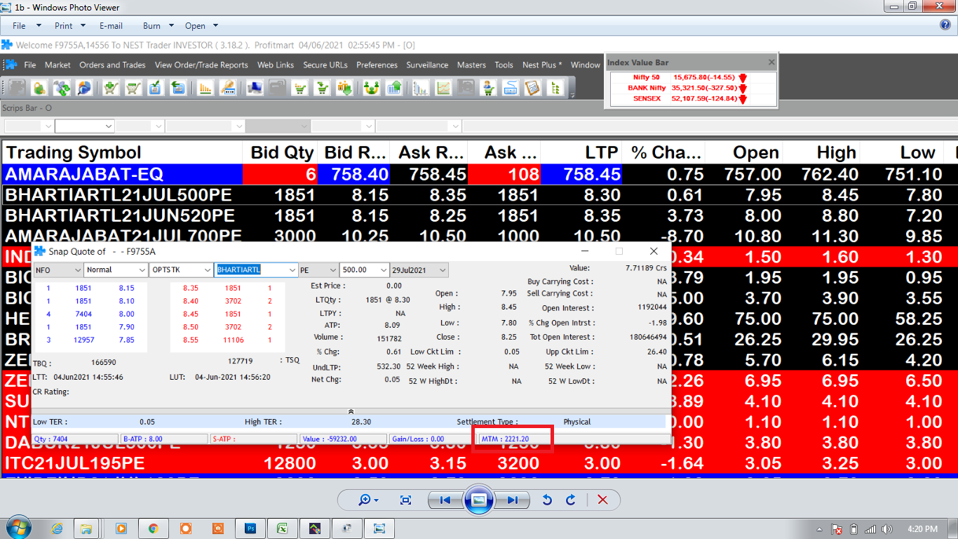Rotate the image counterclockwise
The height and width of the screenshot is (539, 958).
tap(548, 500)
